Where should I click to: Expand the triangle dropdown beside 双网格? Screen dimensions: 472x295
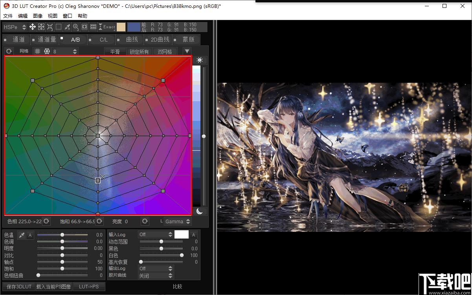187,51
